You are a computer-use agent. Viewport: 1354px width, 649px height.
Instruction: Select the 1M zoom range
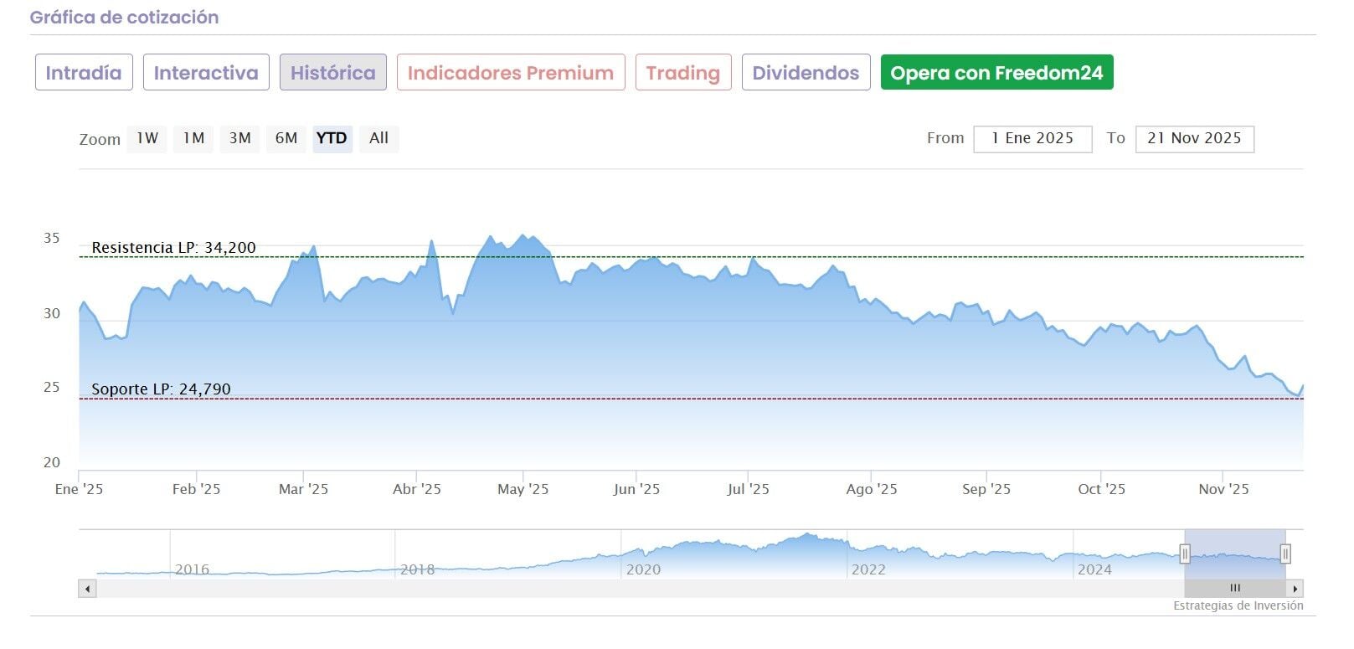[193, 138]
